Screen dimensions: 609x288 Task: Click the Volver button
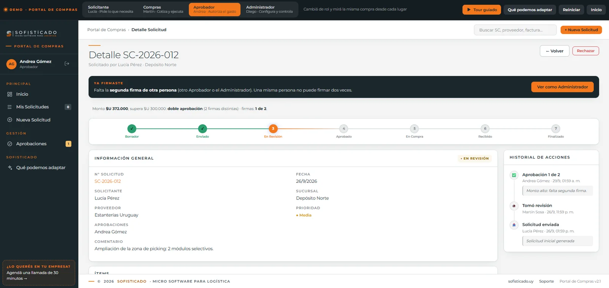555,51
